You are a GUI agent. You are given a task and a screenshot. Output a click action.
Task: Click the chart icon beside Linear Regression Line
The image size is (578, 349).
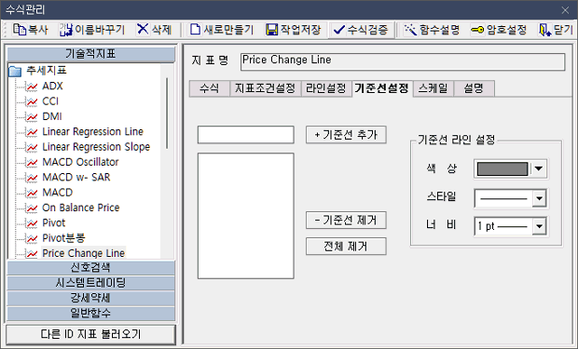32,132
